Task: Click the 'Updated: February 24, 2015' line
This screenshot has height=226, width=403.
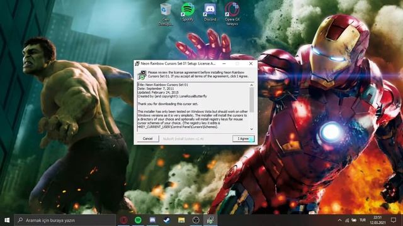Action: pyautogui.click(x=158, y=92)
